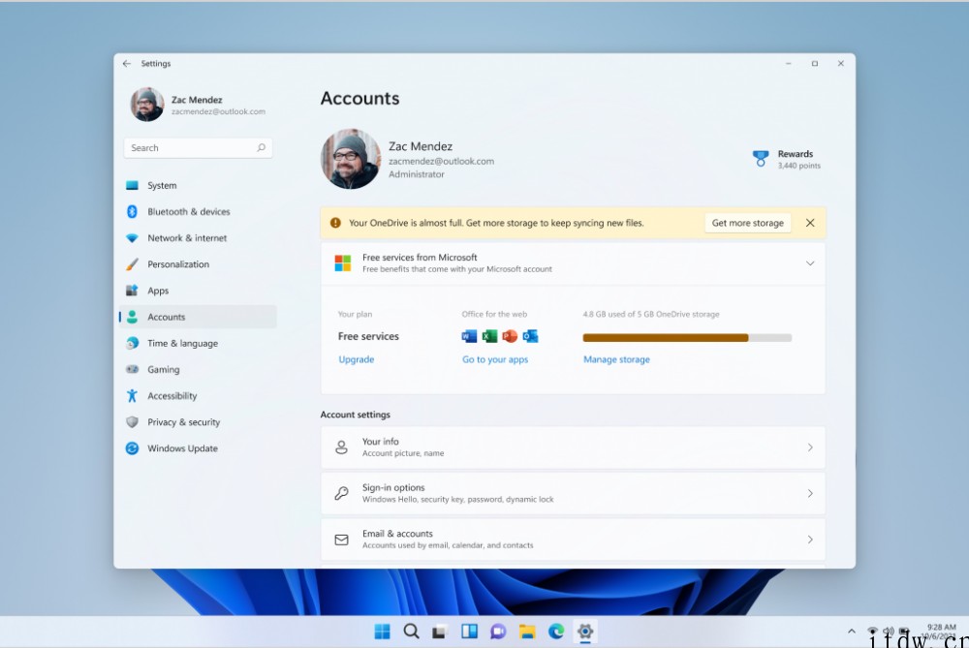This screenshot has width=969, height=648.
Task: Dismiss the OneDrive warning banner
Action: pyautogui.click(x=810, y=223)
